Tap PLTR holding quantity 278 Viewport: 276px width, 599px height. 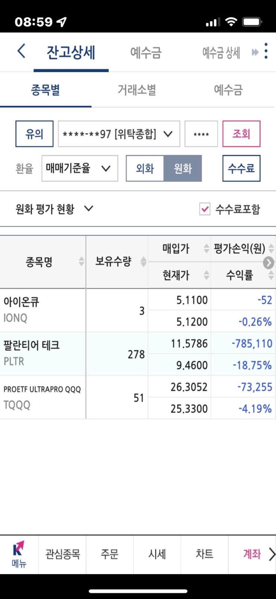click(x=136, y=354)
